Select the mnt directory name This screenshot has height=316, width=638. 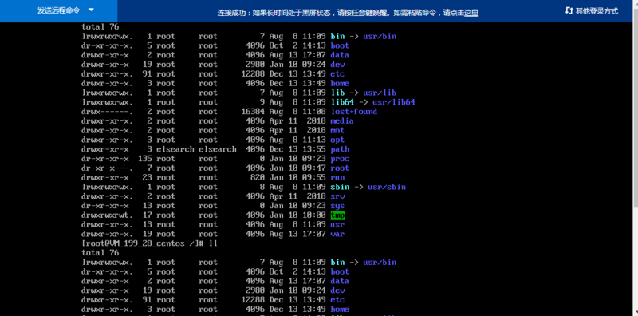pos(337,130)
